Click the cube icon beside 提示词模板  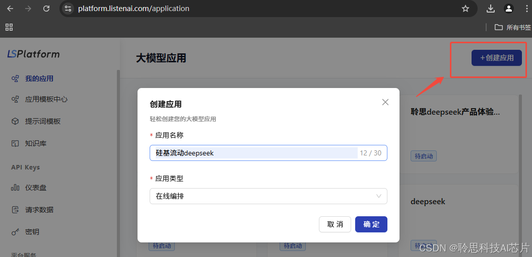tap(15, 122)
